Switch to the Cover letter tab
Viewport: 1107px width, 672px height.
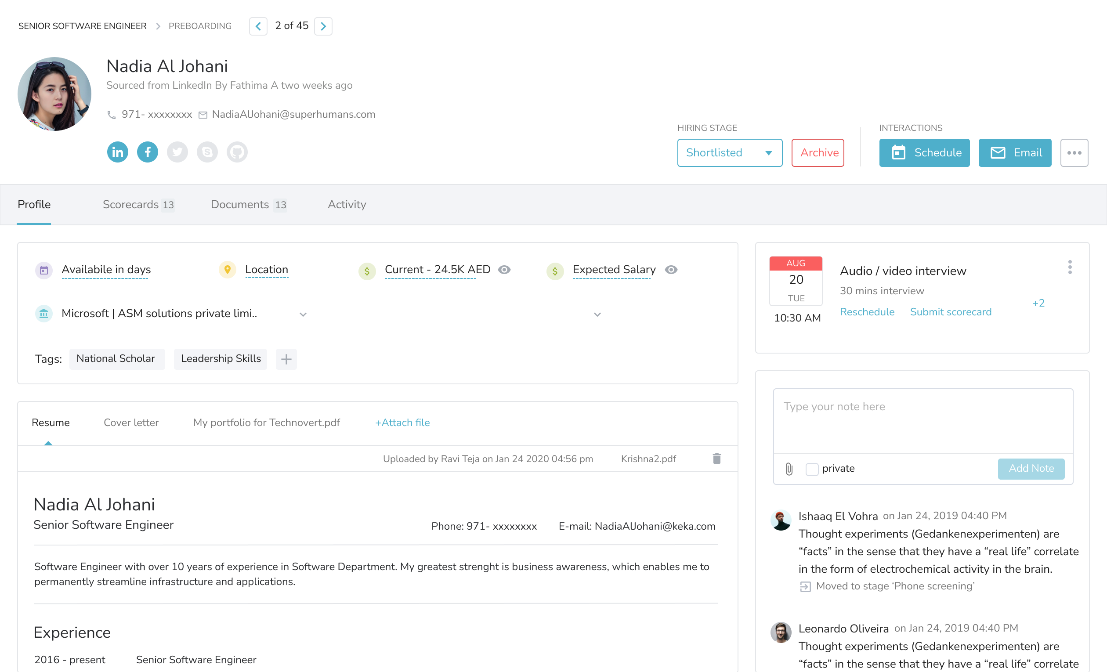tap(131, 422)
